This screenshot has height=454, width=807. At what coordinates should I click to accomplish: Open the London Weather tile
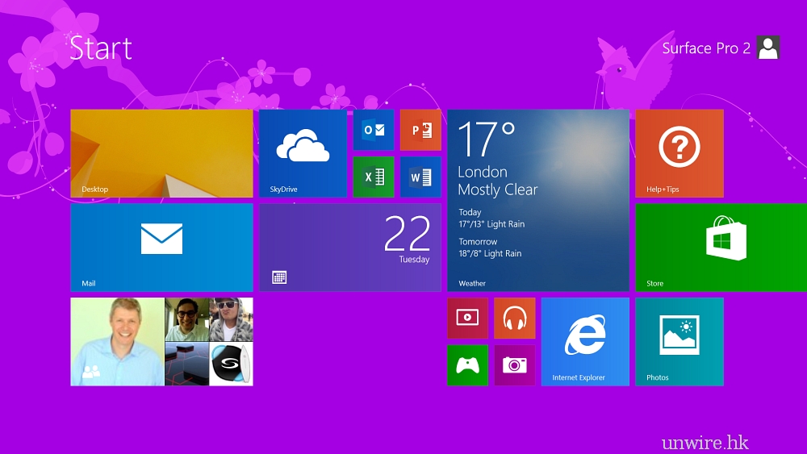click(x=537, y=200)
